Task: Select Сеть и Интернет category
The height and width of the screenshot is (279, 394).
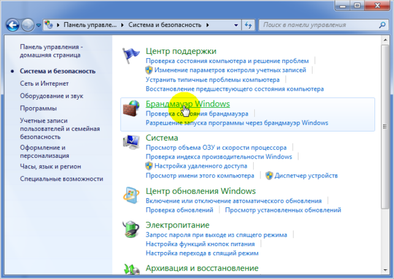Action: [x=44, y=84]
